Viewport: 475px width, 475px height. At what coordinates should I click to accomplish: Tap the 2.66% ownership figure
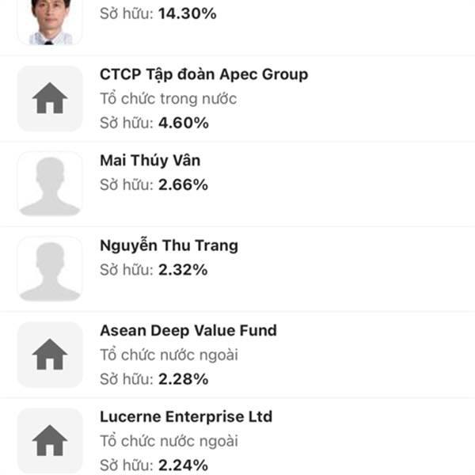point(184,184)
